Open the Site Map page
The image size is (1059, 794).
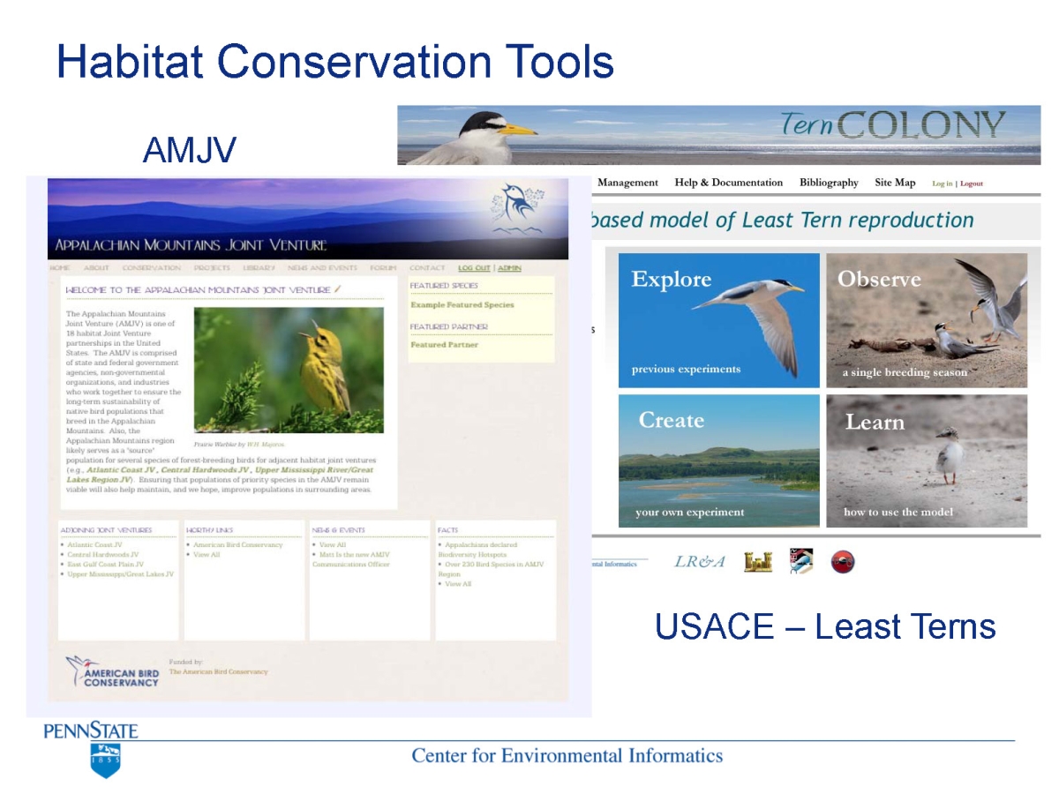895,183
